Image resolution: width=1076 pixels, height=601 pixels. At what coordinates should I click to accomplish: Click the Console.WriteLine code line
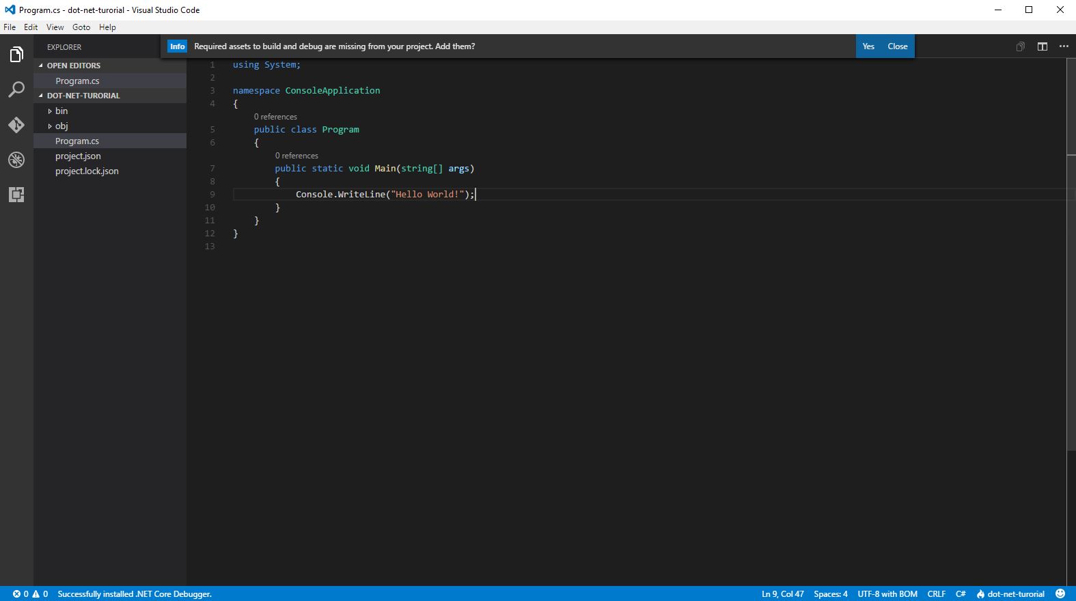tap(385, 195)
